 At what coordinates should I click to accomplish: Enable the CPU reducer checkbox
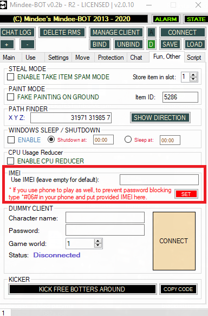pyautogui.click(x=11, y=161)
